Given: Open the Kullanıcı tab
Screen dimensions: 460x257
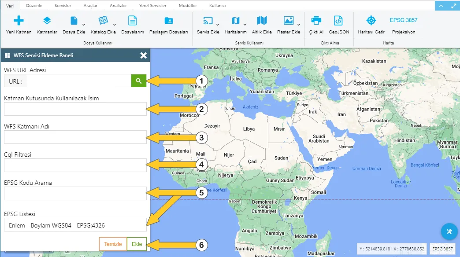Looking at the screenshot, I should click(x=217, y=6).
